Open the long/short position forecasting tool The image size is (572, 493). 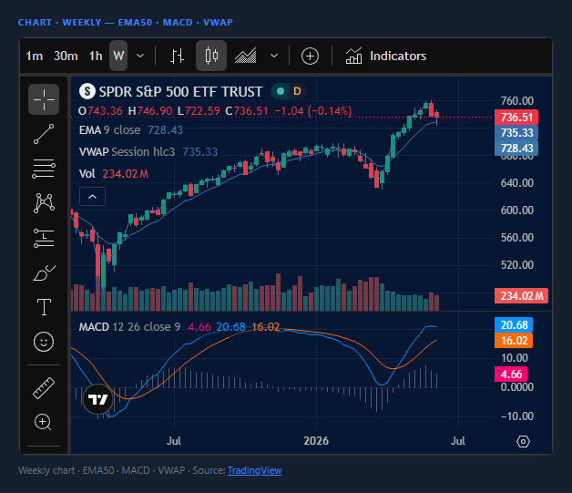click(44, 238)
